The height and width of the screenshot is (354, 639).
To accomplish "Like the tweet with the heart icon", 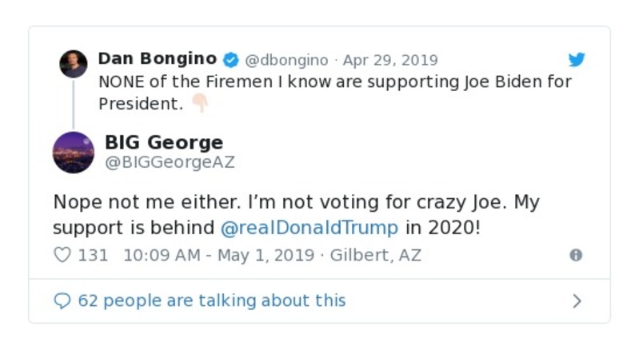I will 62,255.
